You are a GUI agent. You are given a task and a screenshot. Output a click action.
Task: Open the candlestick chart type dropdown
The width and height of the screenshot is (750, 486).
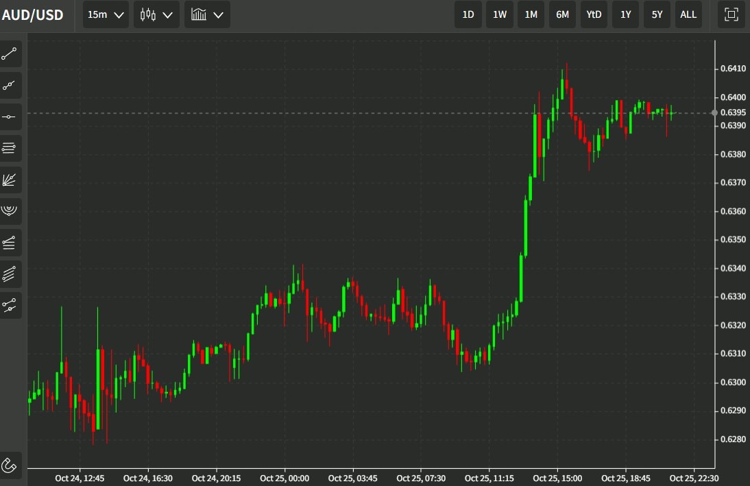[156, 15]
